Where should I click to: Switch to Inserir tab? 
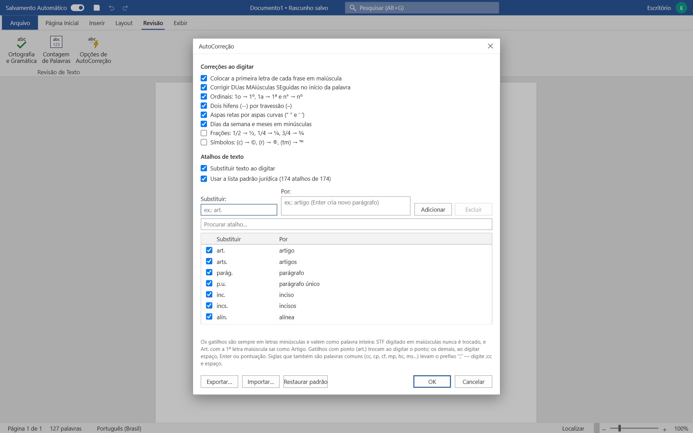(x=97, y=23)
